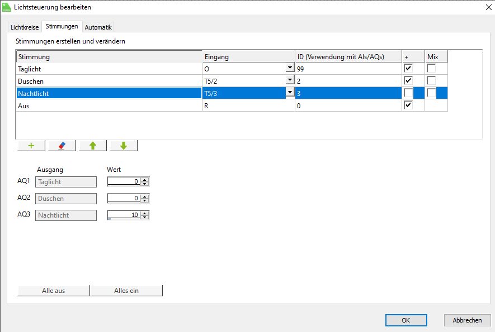Click the Eingang column header
495x332 pixels.
pos(248,57)
